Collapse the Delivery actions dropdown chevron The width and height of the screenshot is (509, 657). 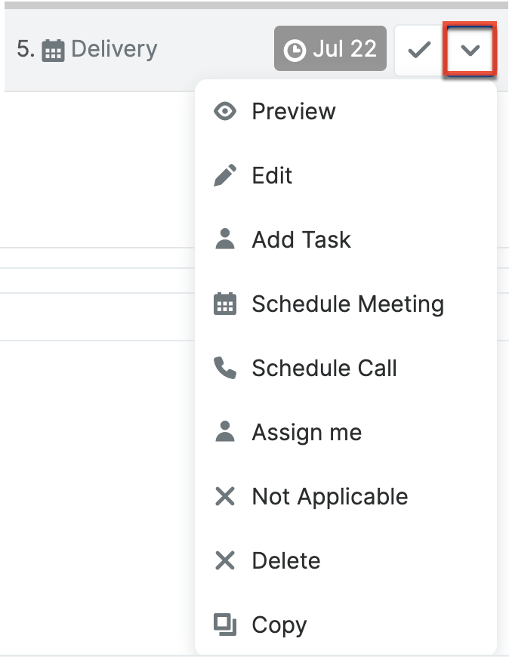pyautogui.click(x=470, y=51)
